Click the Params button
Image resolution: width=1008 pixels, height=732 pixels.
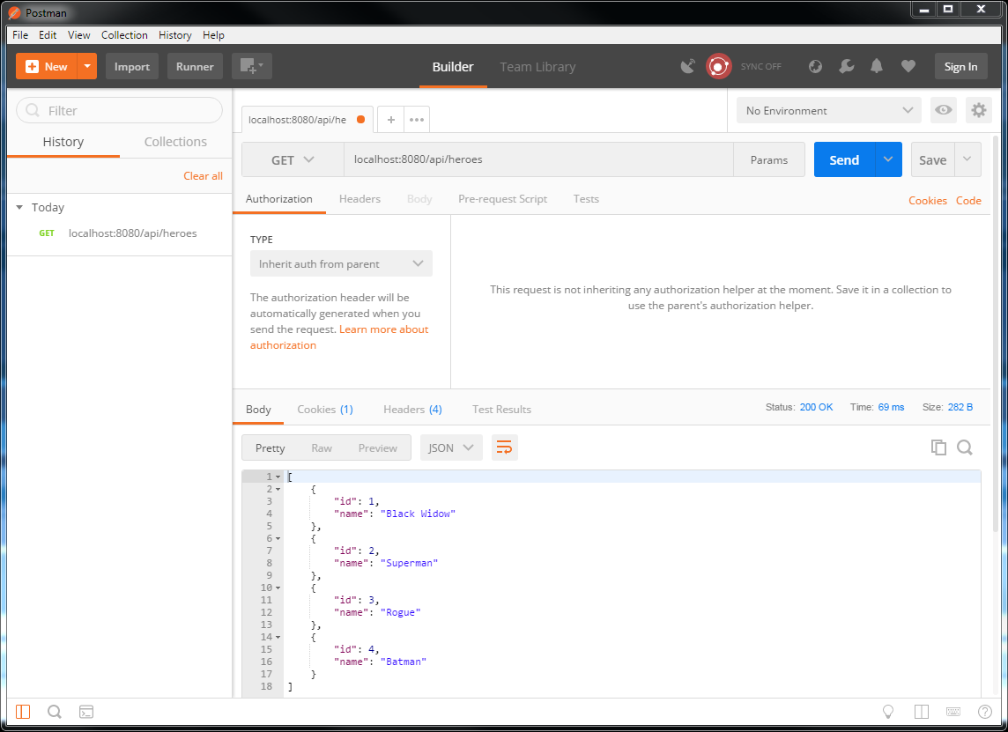pos(769,159)
